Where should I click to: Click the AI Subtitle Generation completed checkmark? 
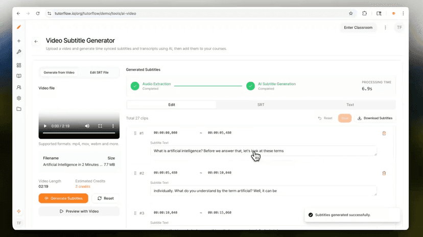click(250, 86)
